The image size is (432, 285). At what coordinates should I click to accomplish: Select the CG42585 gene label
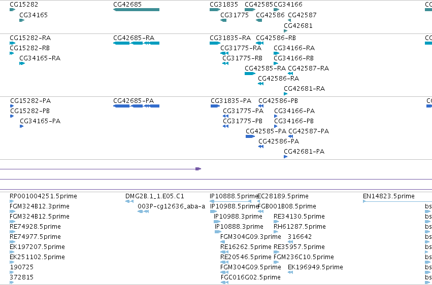tap(259, 5)
